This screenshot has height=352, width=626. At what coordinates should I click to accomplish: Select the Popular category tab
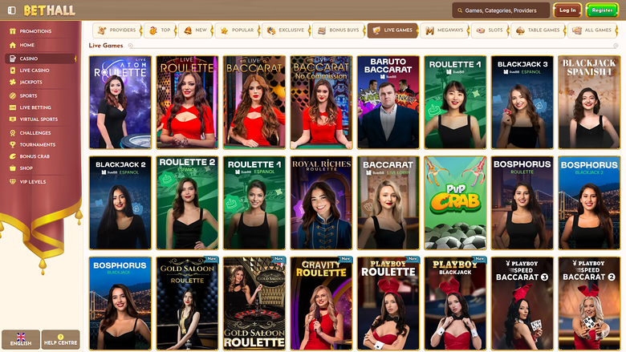click(x=237, y=30)
